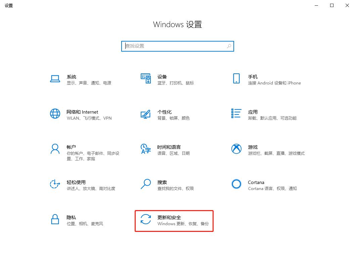Click the 设备 keyboard and speaker icon

pos(146,78)
